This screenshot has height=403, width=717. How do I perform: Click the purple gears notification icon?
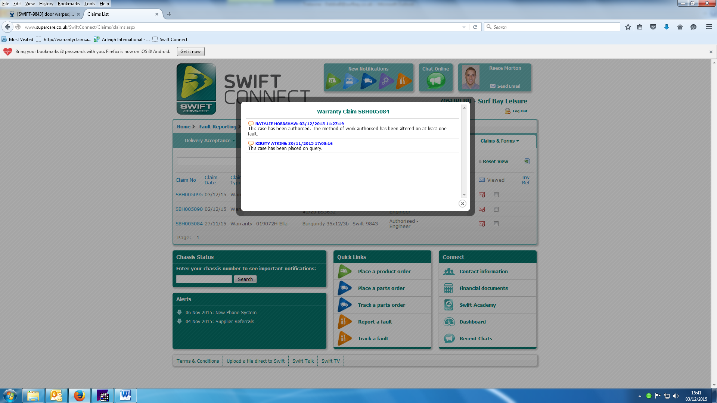coord(386,81)
